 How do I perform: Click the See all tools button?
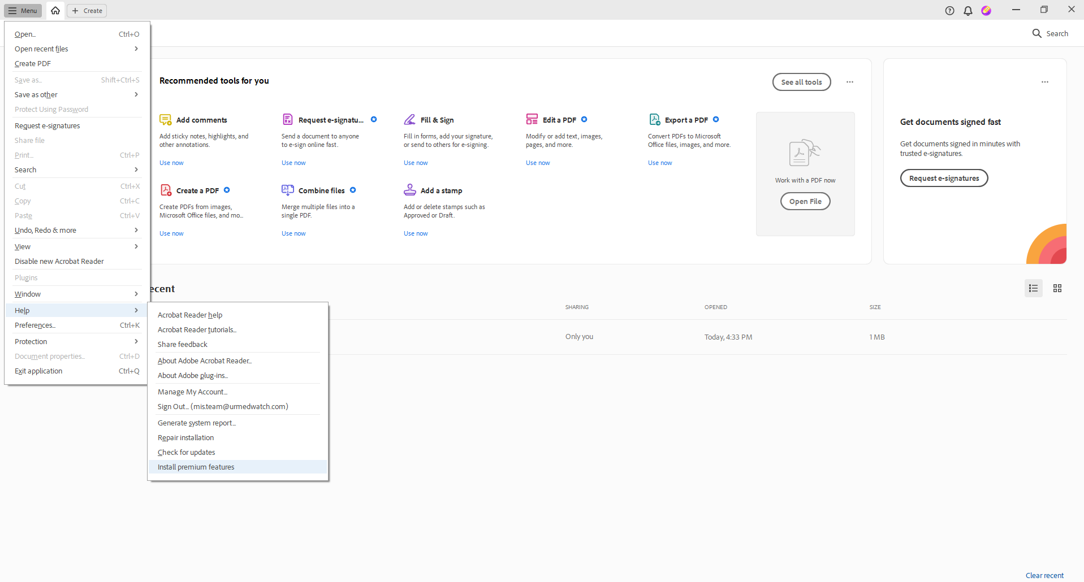[x=801, y=81]
